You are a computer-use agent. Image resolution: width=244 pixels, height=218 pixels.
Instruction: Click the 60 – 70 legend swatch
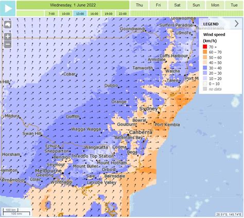click(205, 52)
